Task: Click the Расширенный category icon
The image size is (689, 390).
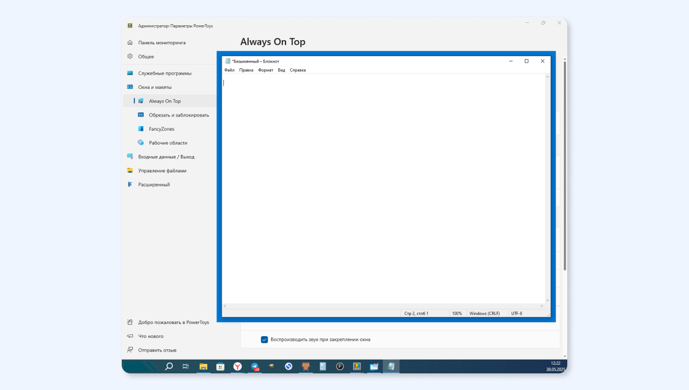Action: click(130, 185)
